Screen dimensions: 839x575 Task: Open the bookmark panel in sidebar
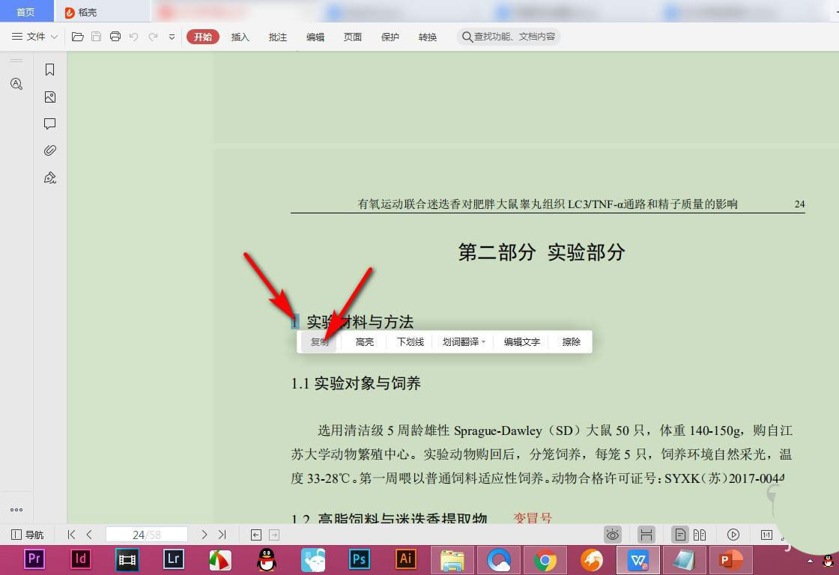(x=50, y=70)
